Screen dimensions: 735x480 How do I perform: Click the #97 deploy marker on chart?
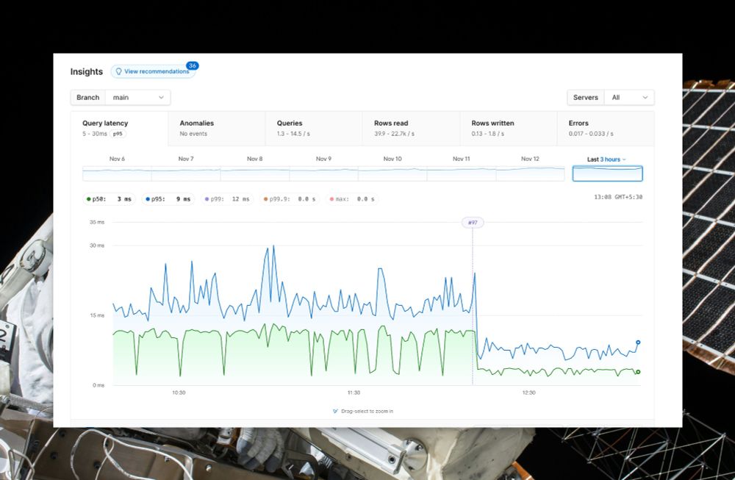coord(473,223)
